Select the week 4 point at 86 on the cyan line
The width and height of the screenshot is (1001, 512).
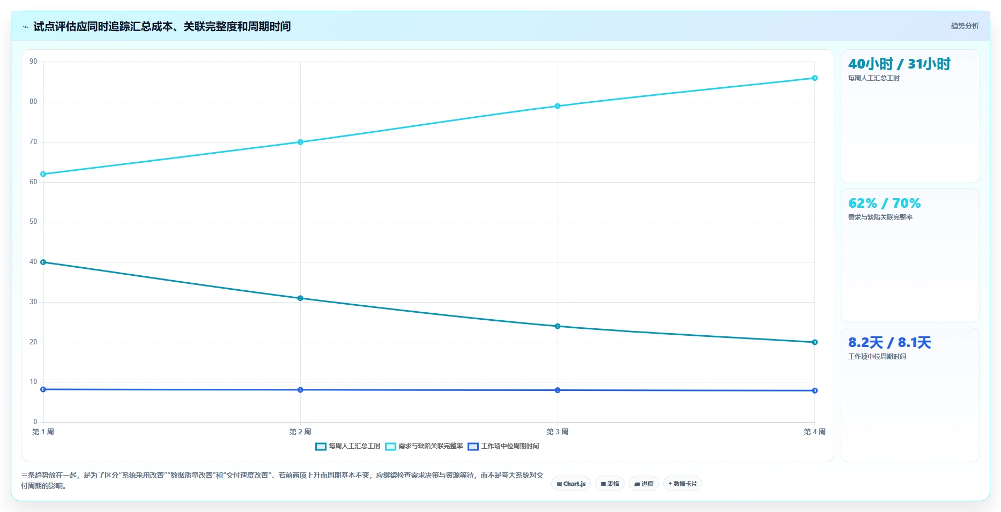814,78
